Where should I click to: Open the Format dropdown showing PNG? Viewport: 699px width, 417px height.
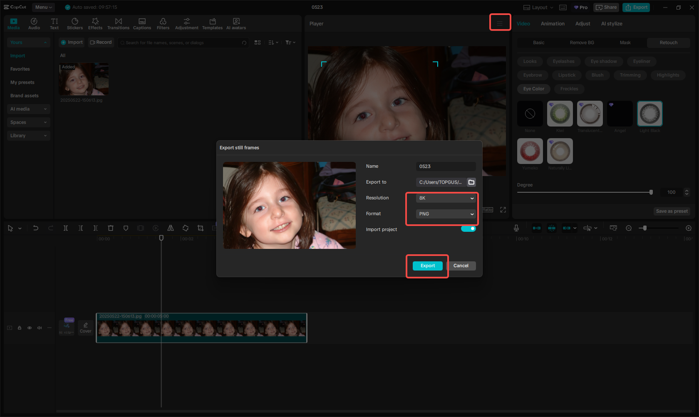[x=446, y=214]
